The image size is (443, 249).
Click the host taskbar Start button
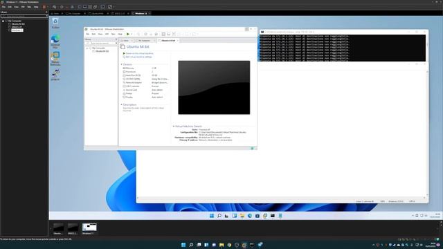(183, 245)
